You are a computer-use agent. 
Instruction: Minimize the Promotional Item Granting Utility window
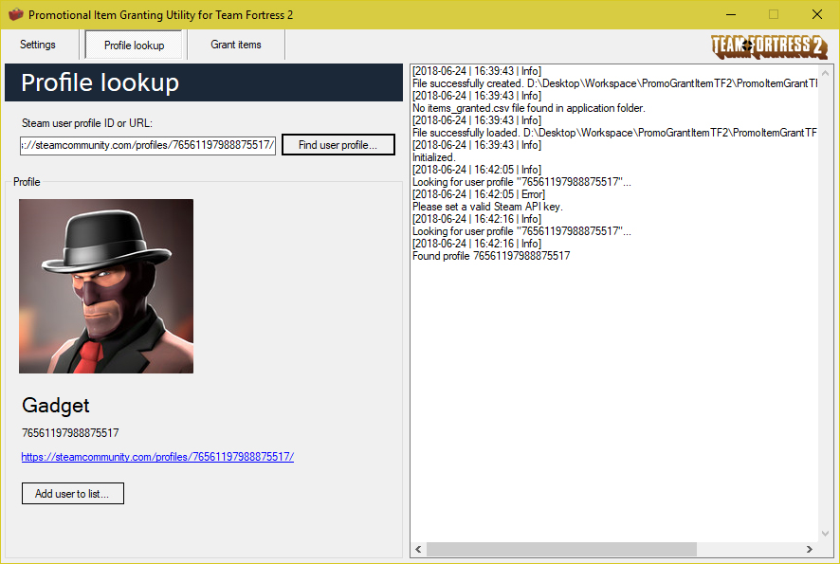[x=731, y=14]
